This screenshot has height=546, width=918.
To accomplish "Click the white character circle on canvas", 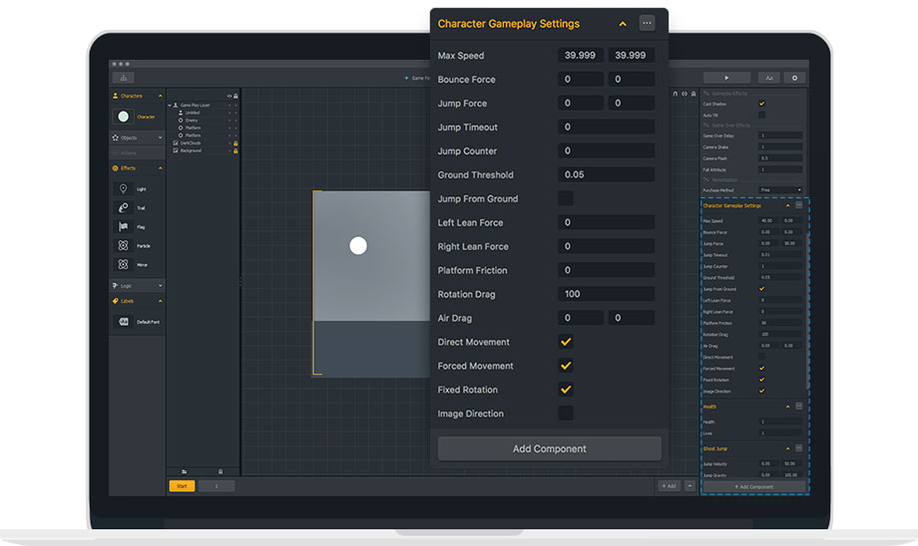I will 358,245.
